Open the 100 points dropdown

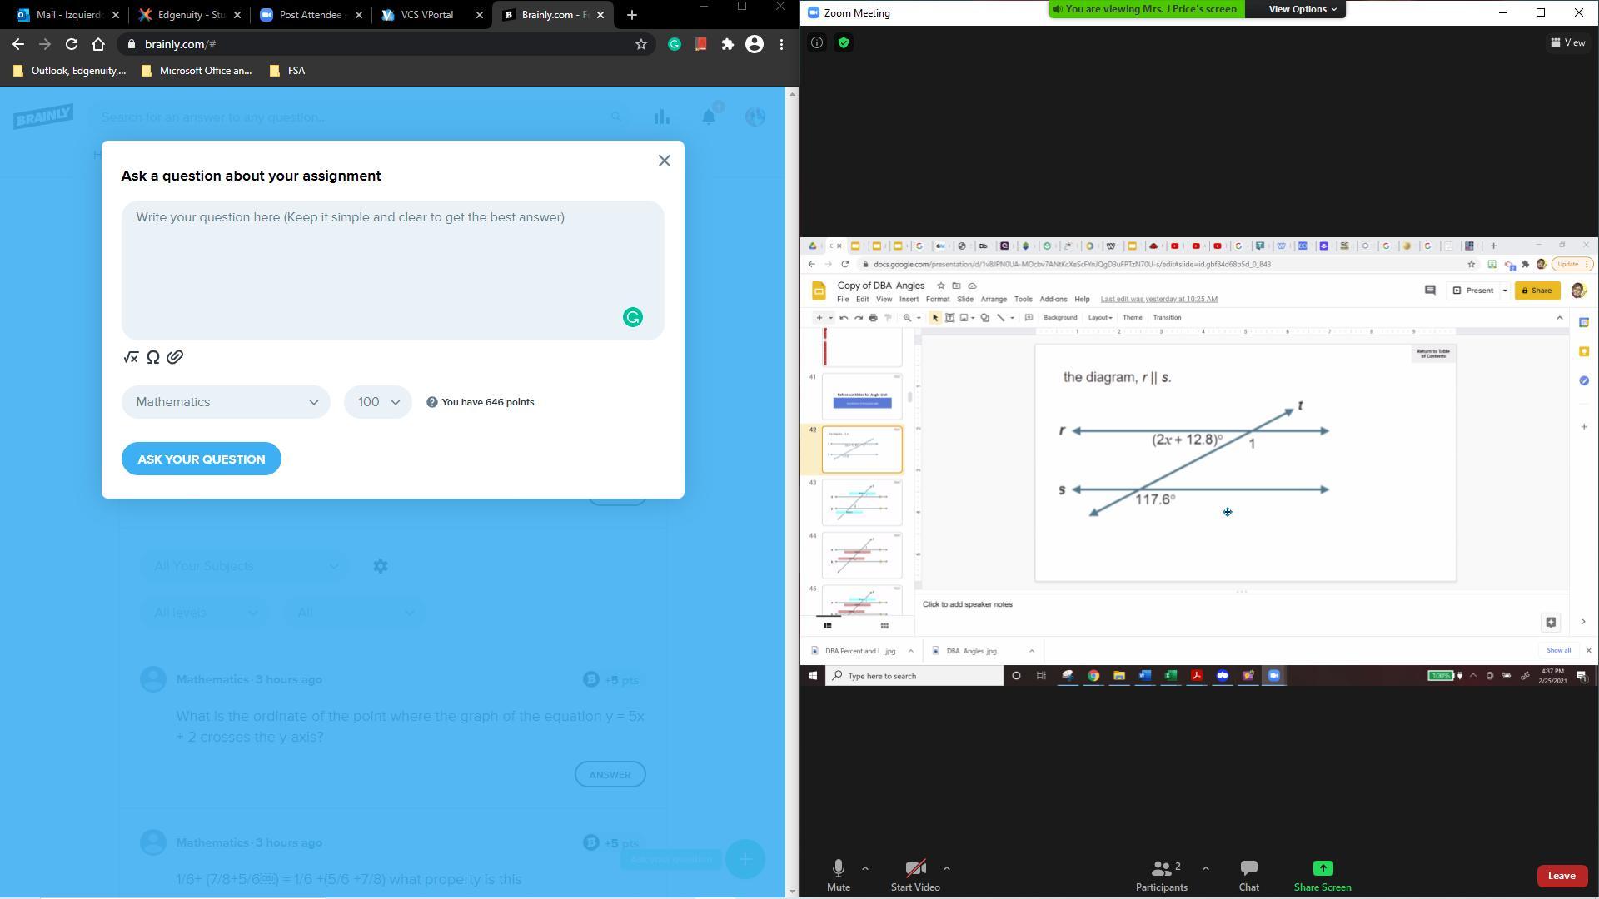point(378,402)
